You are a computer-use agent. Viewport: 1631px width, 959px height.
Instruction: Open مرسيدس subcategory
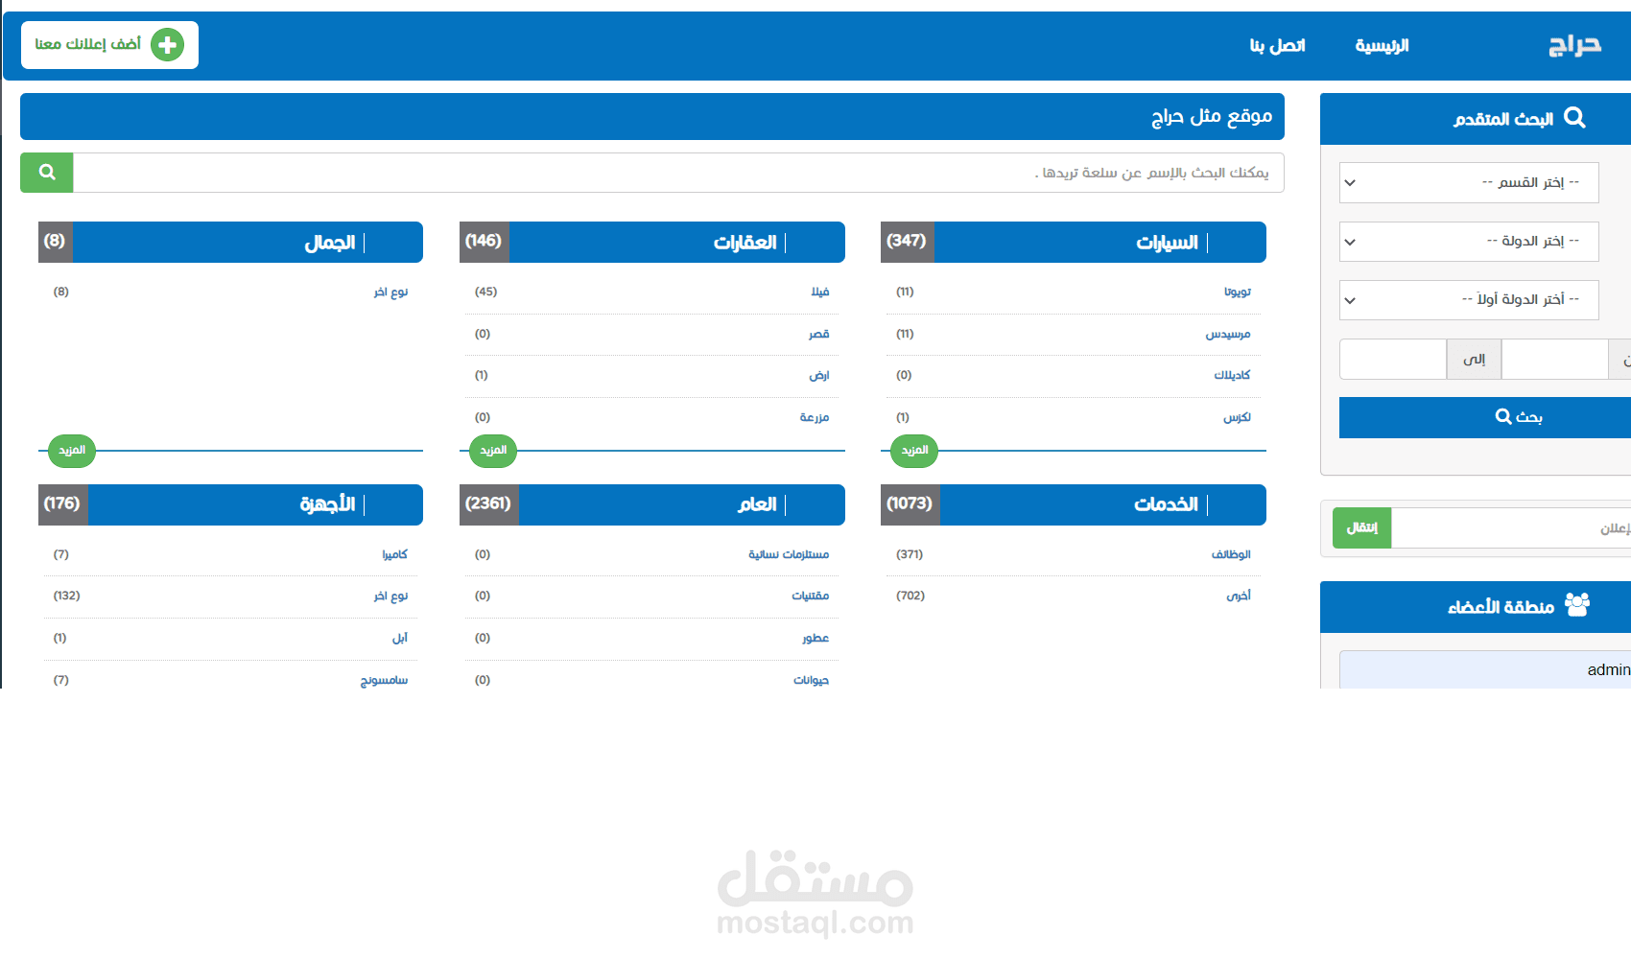pyautogui.click(x=1228, y=334)
